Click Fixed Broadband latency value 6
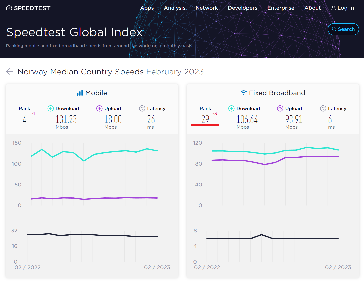This screenshot has height=282, width=364. click(x=330, y=119)
